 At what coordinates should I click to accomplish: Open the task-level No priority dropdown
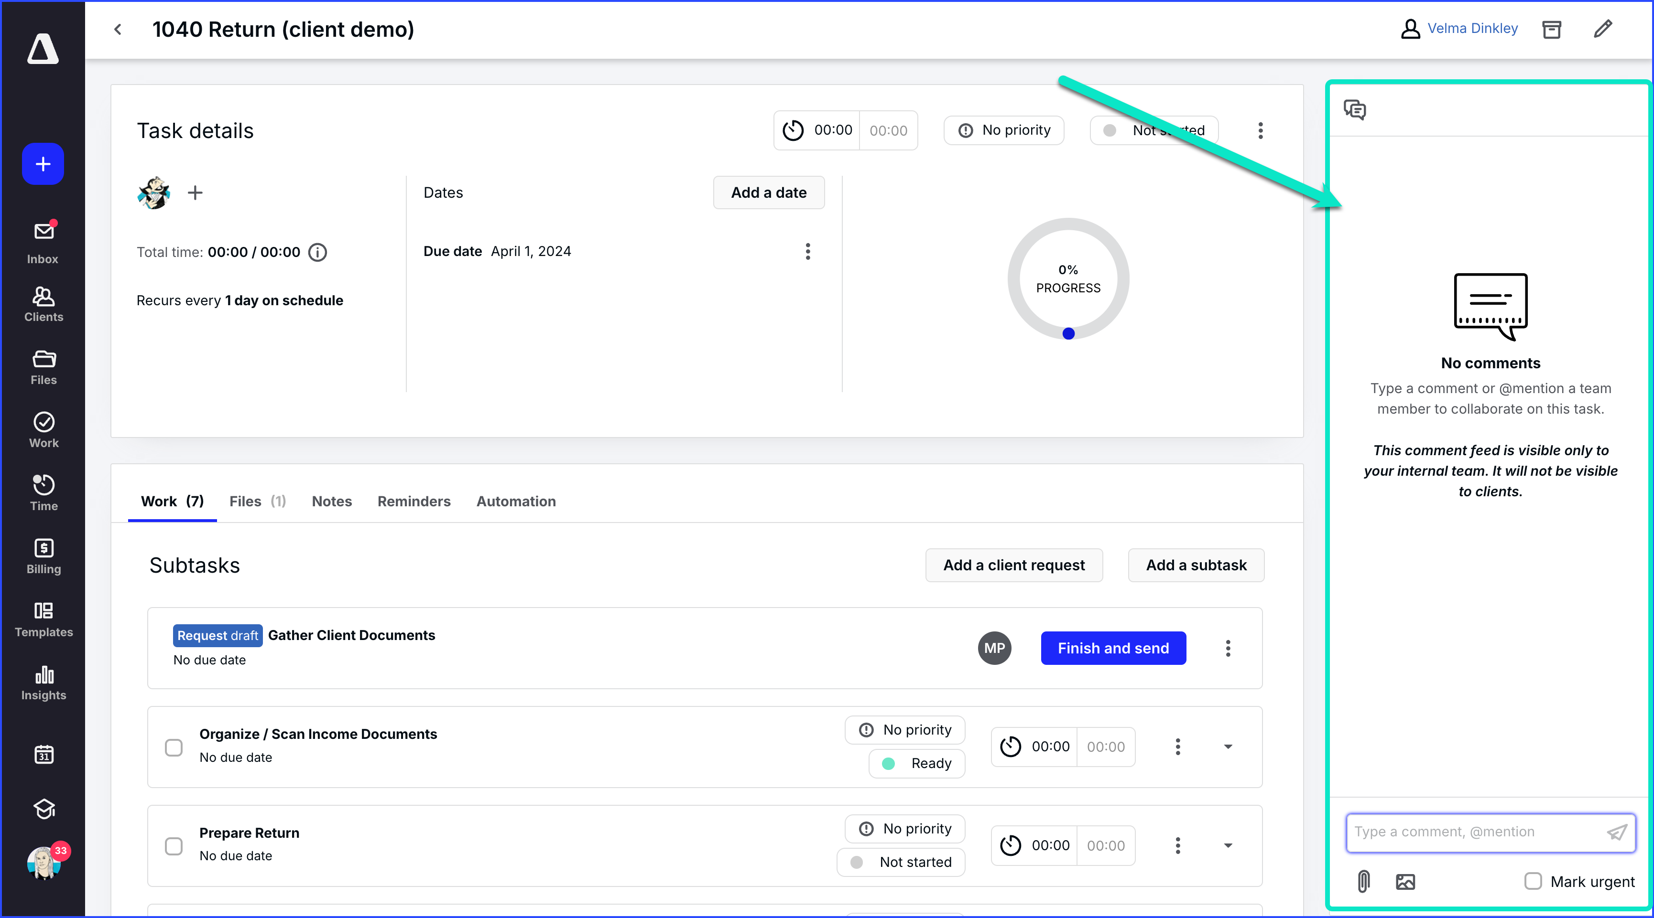click(x=1003, y=130)
